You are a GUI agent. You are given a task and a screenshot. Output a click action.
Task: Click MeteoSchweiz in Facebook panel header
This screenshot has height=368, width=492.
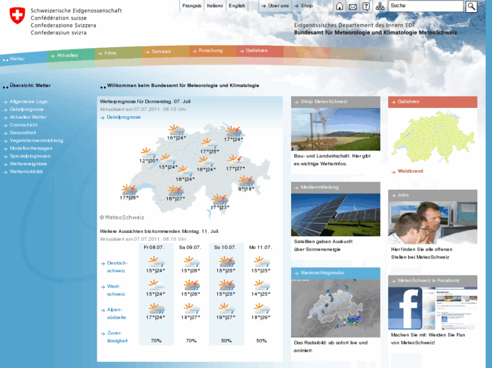coord(432,281)
